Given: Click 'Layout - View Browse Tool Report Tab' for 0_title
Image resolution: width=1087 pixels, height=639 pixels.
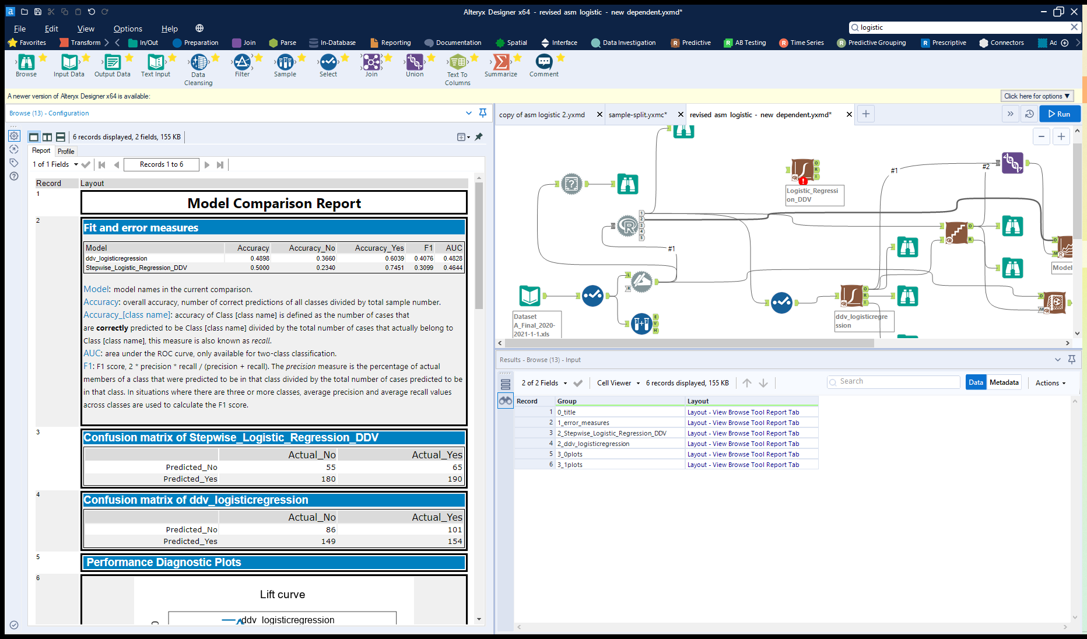Looking at the screenshot, I should click(743, 412).
